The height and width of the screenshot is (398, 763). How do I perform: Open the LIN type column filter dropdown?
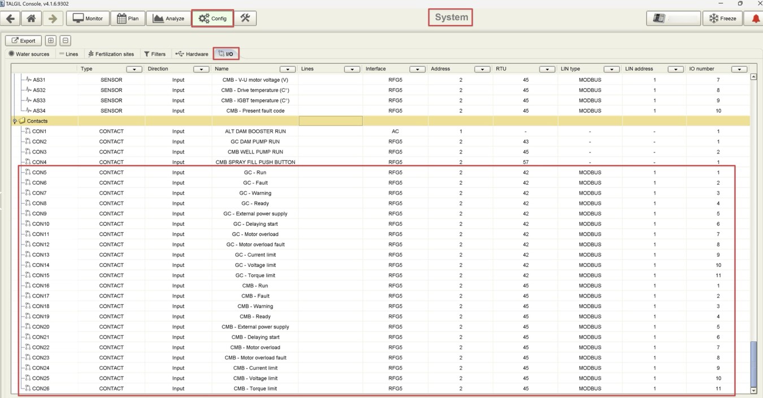tap(611, 69)
